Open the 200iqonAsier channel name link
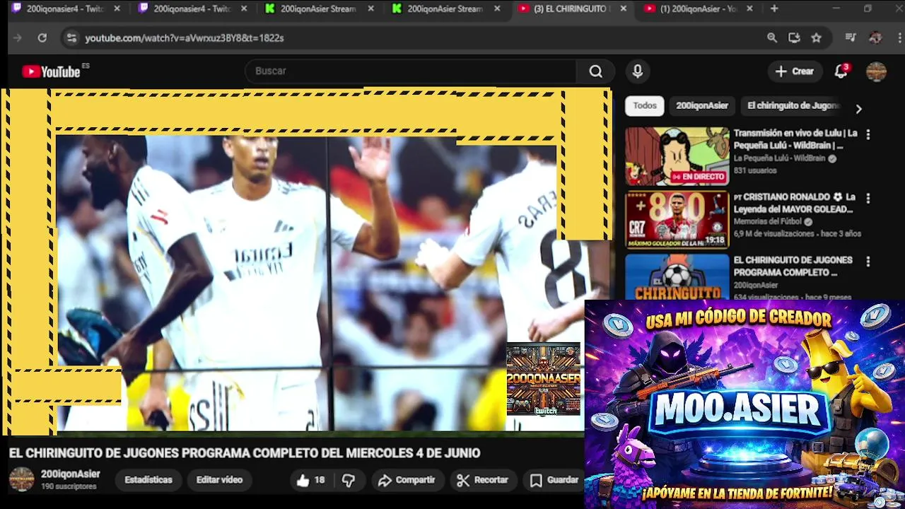The image size is (905, 509). point(71,474)
